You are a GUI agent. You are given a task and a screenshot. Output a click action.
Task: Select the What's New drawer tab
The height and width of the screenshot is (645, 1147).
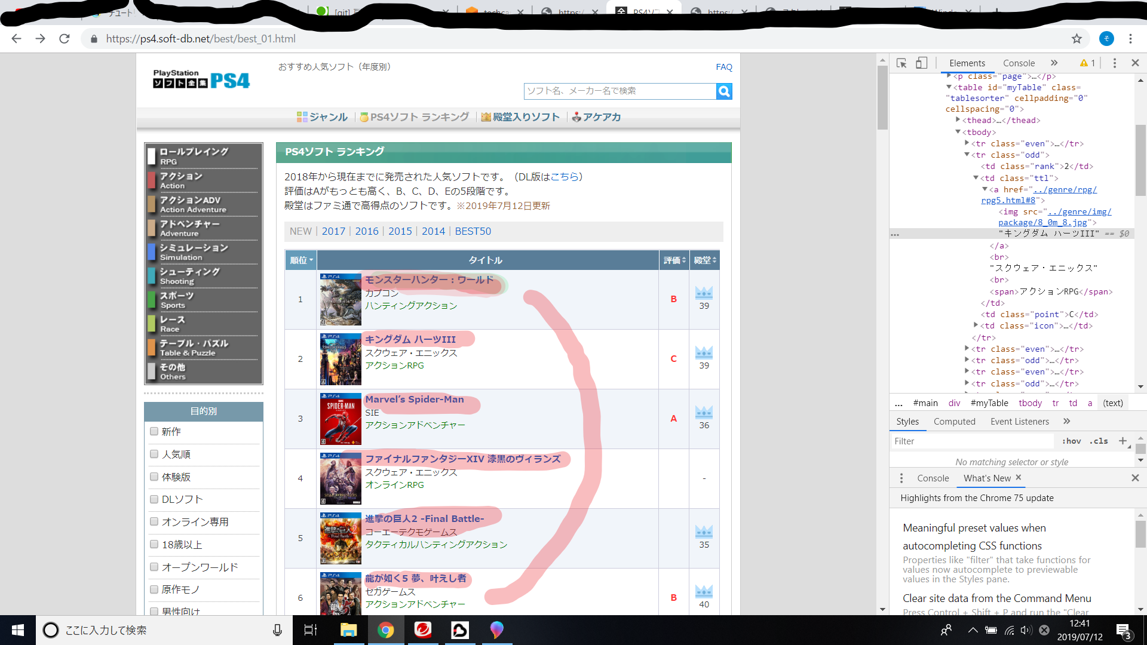pos(987,478)
